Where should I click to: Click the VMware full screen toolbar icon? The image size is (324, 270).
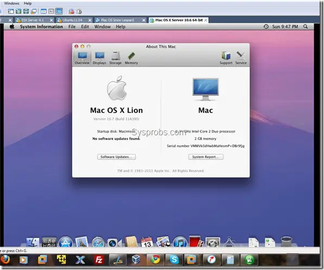click(18, 11)
